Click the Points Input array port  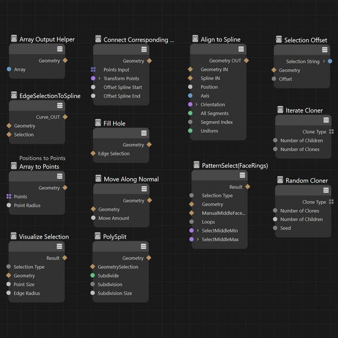tap(93, 69)
